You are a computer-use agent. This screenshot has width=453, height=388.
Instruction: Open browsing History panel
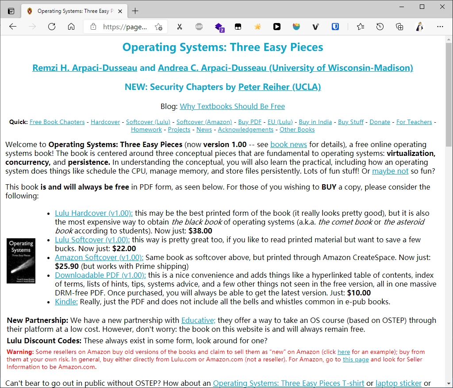[x=380, y=27]
